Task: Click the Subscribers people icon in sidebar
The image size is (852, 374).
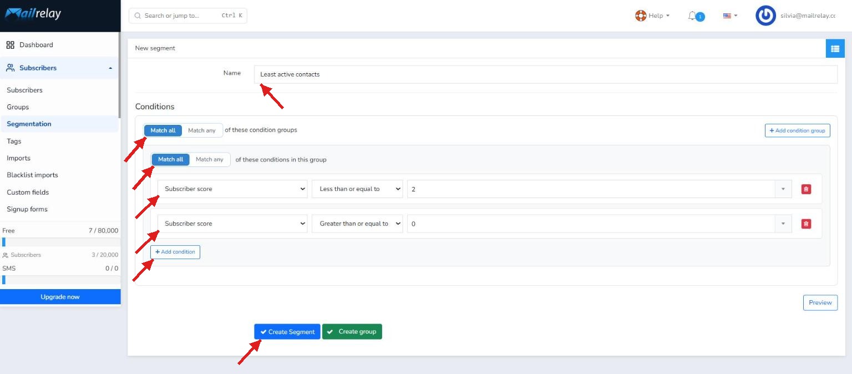Action: (10, 68)
